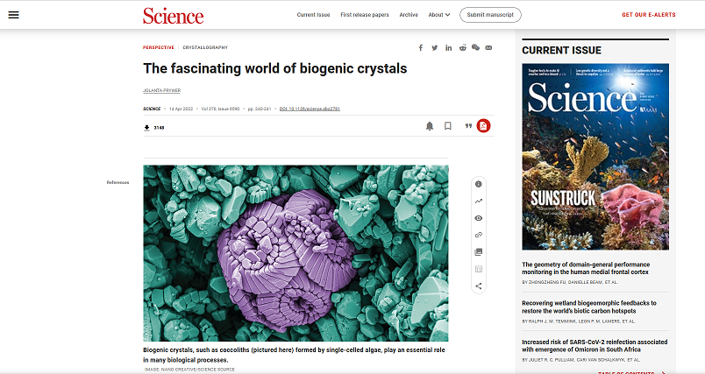Click GET OUR E-ALERTS link
This screenshot has height=374, width=705.
[649, 15]
